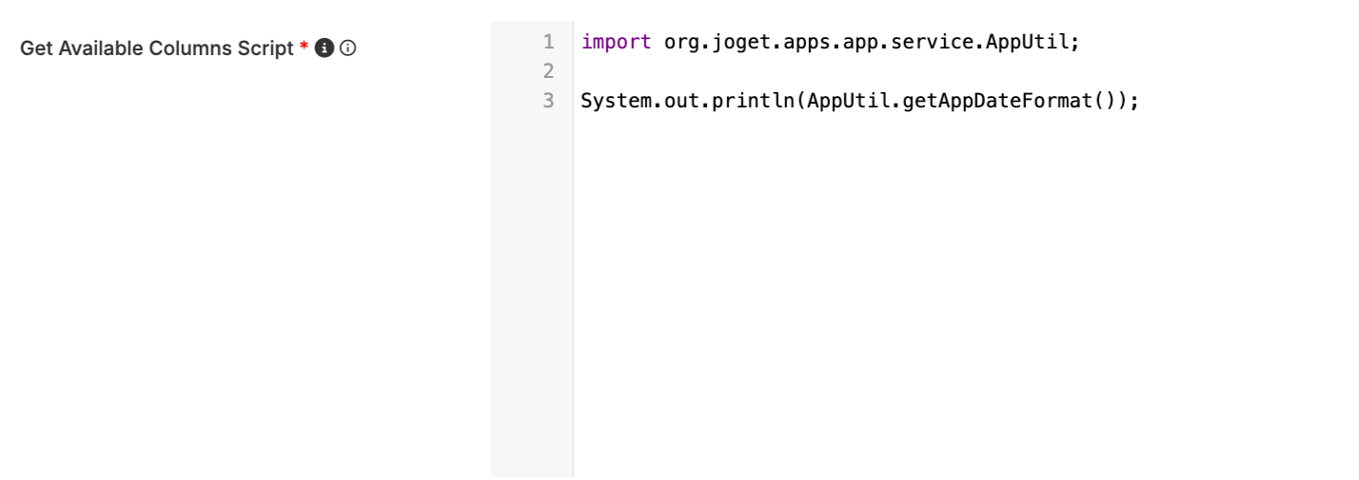
Task: Place cursor at end of line three
Action: click(1140, 101)
